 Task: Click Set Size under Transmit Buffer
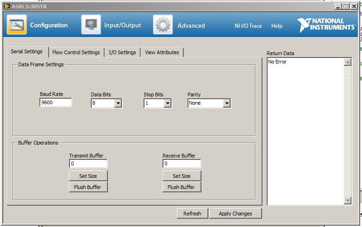point(88,176)
